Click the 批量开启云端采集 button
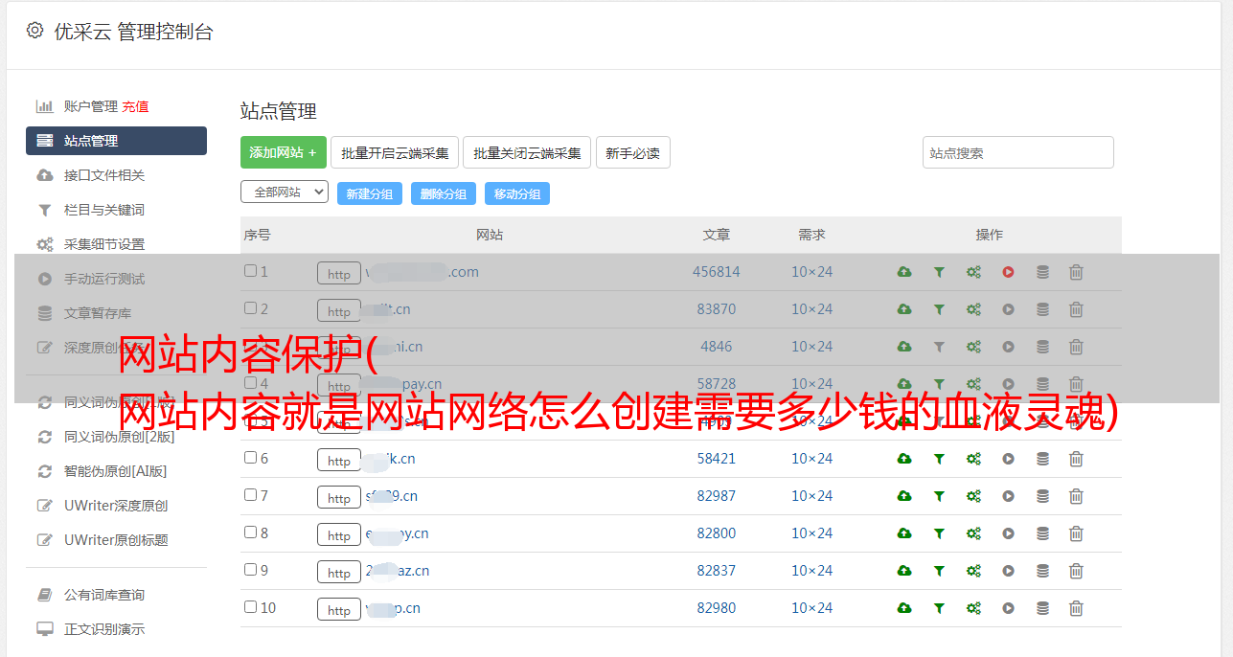Screen dimensions: 1233x657 (x=395, y=152)
